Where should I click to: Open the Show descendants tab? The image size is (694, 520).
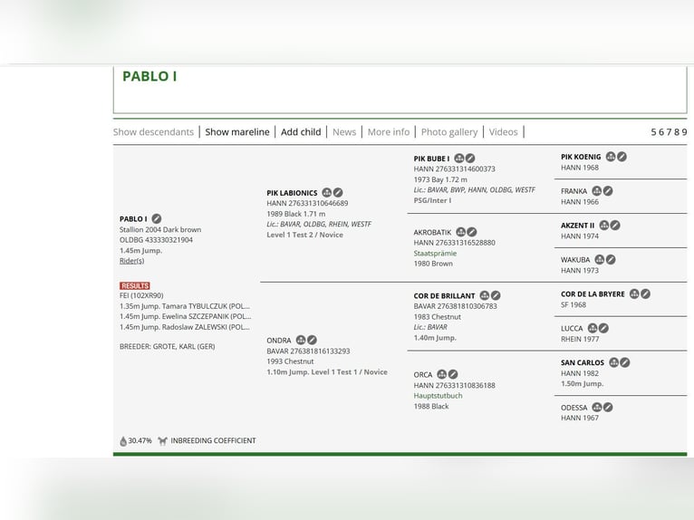coord(153,132)
